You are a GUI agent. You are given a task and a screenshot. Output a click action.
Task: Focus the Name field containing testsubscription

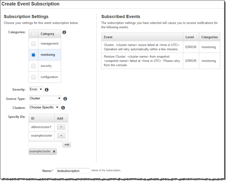[73, 171]
